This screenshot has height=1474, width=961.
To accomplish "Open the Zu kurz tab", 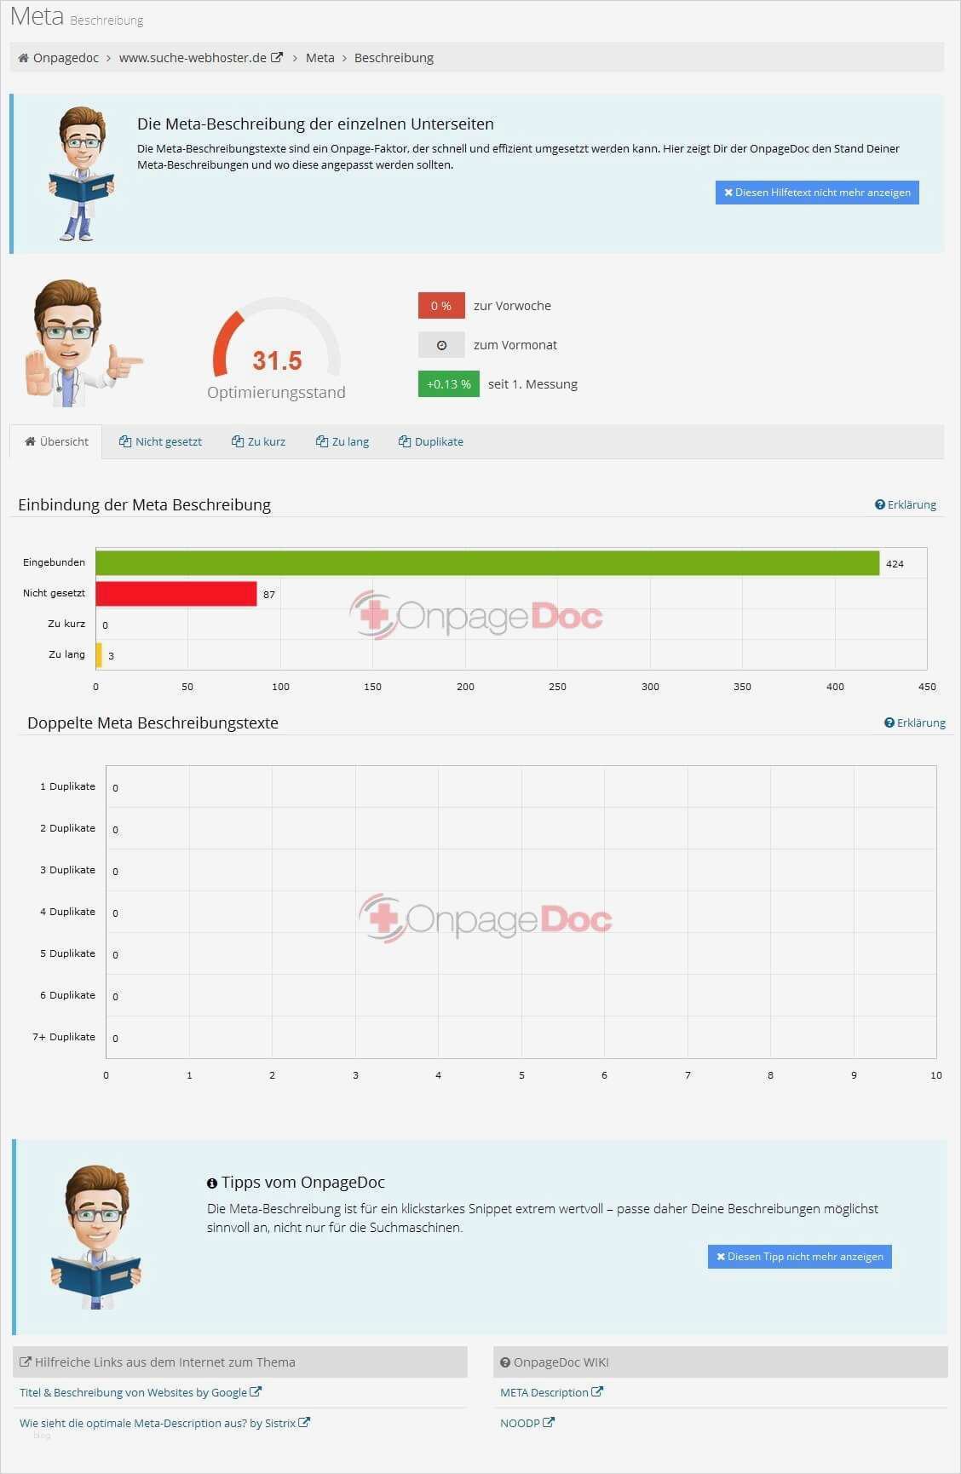I will 258,441.
